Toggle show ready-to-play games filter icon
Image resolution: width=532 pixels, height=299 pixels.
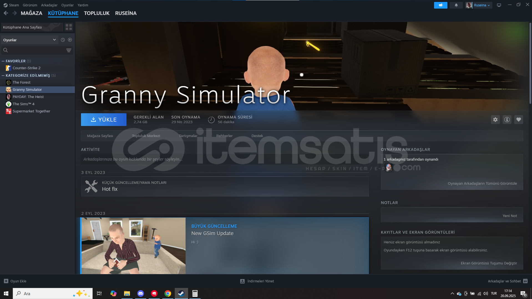pos(70,40)
